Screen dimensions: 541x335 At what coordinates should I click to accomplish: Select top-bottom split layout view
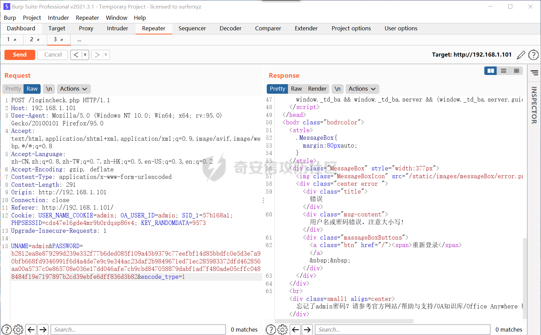tap(503, 71)
